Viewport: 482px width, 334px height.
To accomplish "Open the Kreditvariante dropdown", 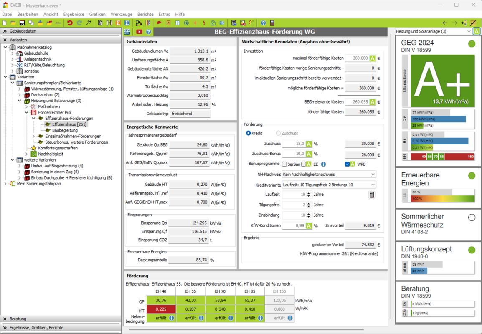I will (x=329, y=185).
